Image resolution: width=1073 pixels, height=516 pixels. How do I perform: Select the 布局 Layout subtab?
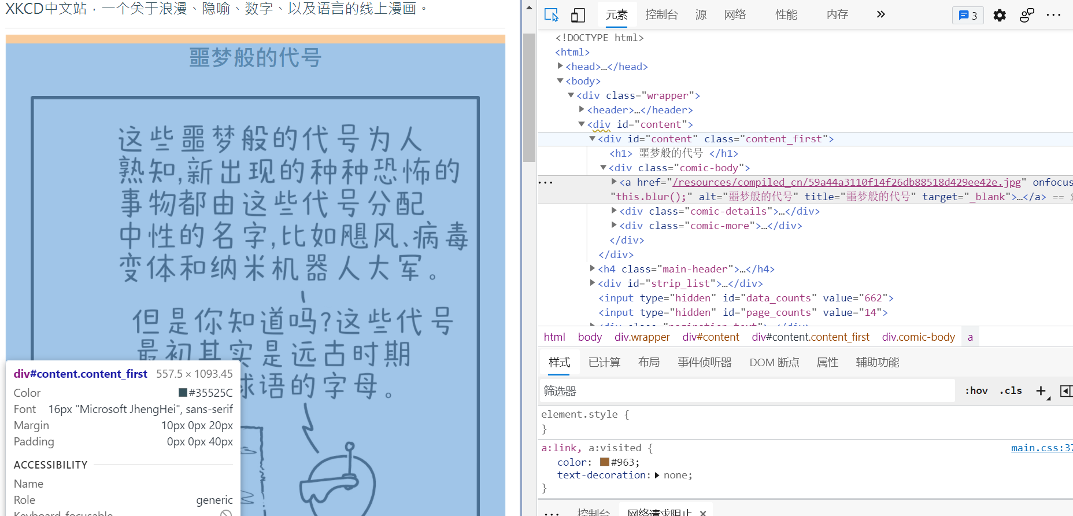tap(649, 363)
